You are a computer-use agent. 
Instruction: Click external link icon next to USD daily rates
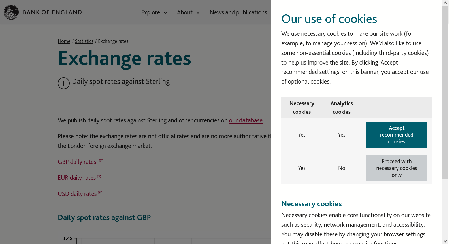click(x=100, y=193)
